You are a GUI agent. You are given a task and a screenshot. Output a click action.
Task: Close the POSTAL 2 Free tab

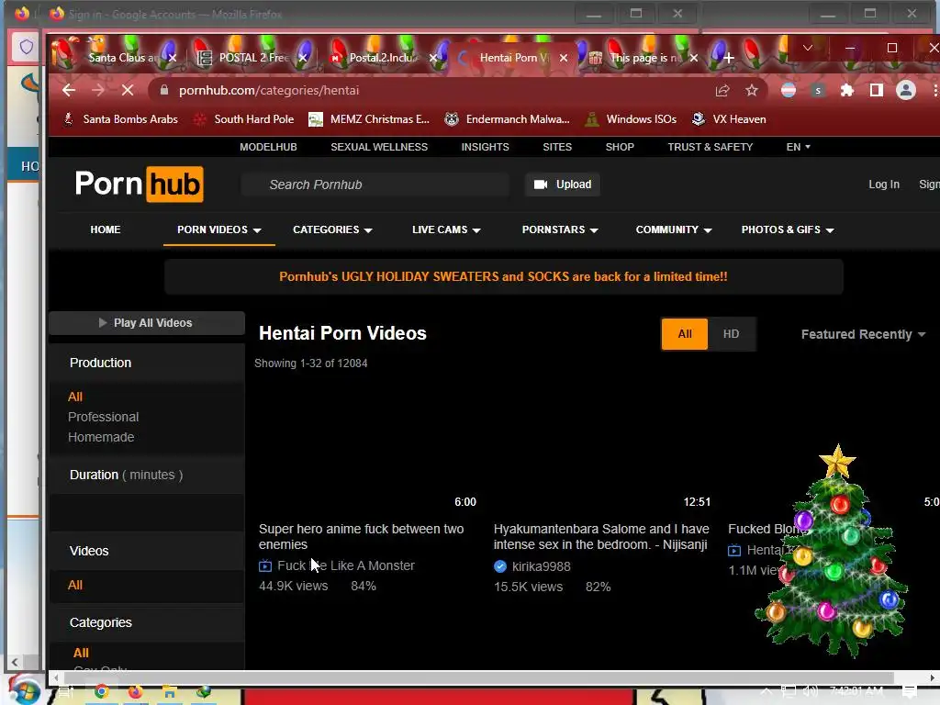(303, 58)
